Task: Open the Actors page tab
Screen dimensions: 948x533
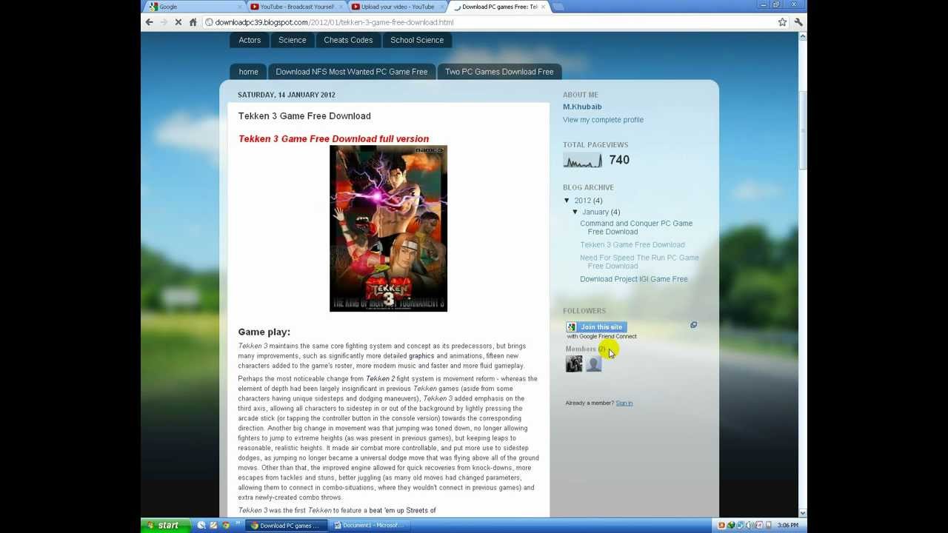Action: [x=250, y=40]
